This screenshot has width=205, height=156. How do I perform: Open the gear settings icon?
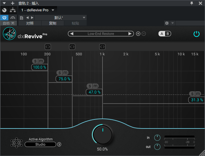[167, 23]
